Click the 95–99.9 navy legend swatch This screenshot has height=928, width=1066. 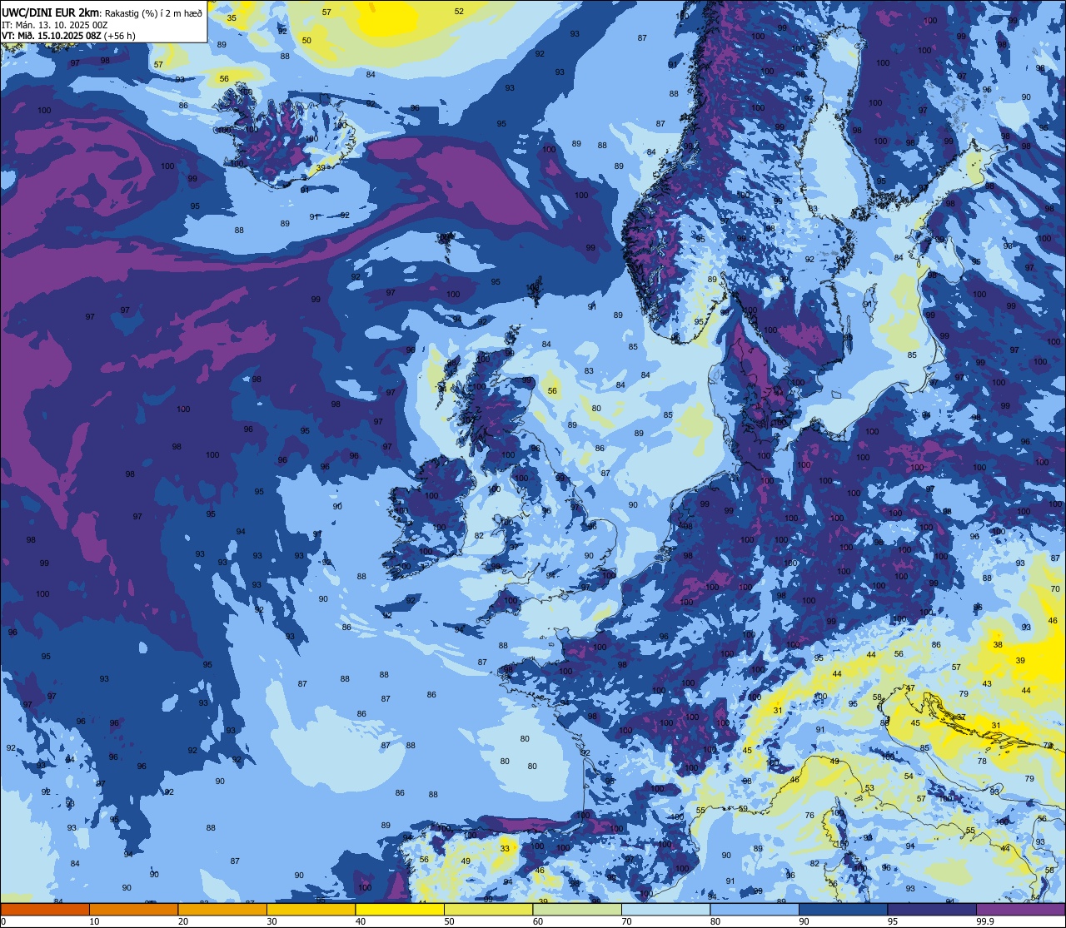(x=932, y=909)
